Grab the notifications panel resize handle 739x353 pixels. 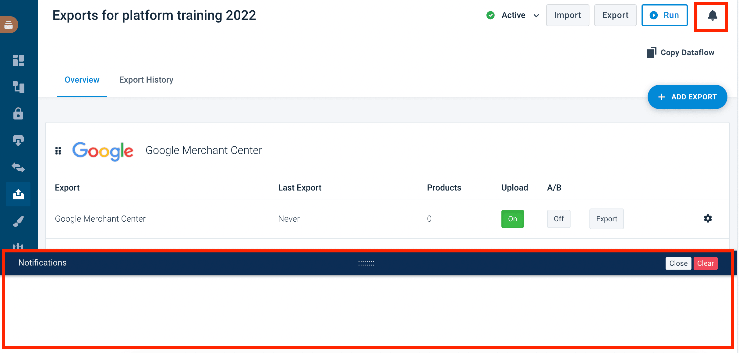pyautogui.click(x=366, y=263)
